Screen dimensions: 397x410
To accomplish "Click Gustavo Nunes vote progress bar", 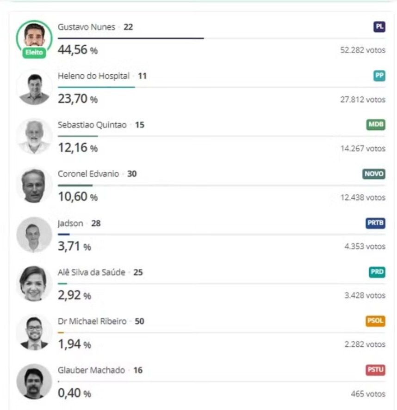I will click(130, 38).
